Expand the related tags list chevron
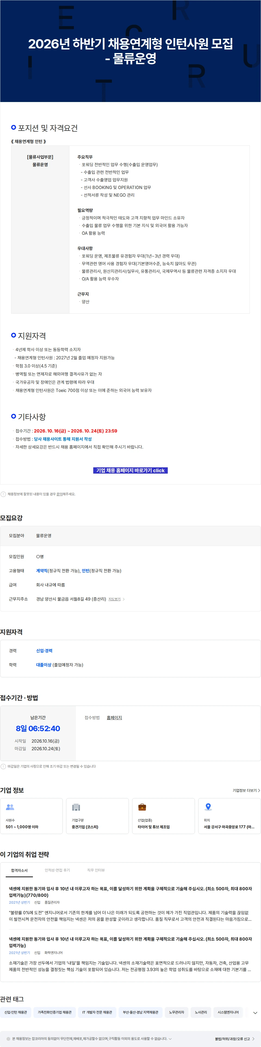This screenshot has height=1047, width=261. [255, 1013]
